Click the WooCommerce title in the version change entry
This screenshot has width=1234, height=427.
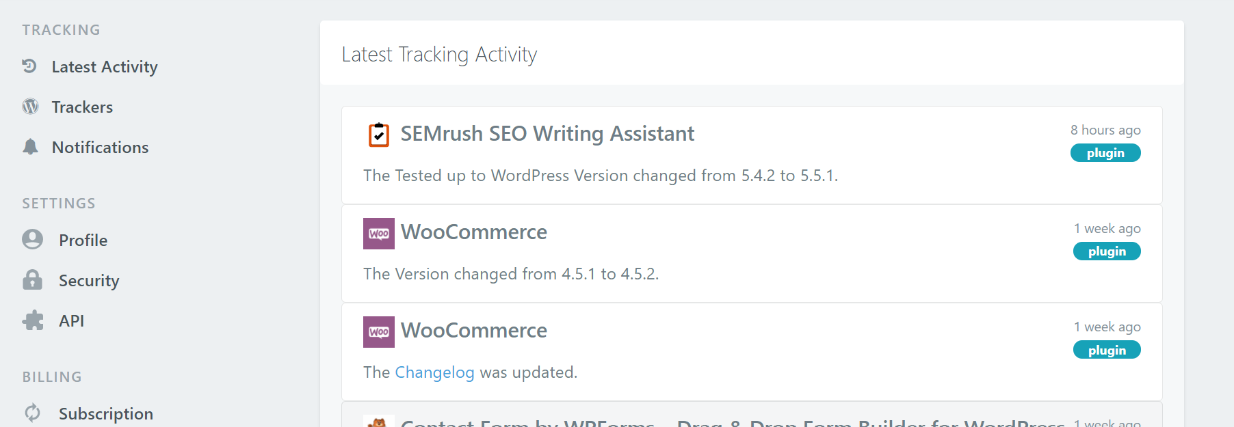click(474, 232)
